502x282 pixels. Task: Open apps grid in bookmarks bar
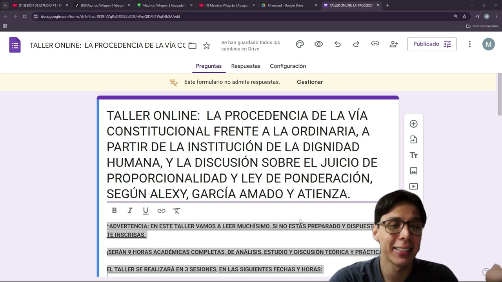(x=5, y=26)
